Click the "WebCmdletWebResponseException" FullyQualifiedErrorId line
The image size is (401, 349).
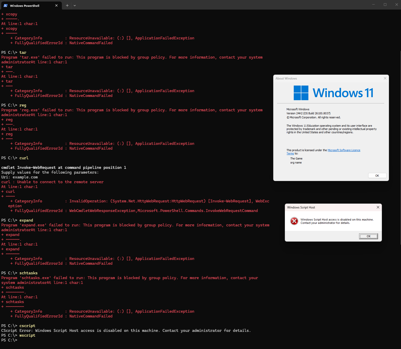pyautogui.click(x=134, y=211)
